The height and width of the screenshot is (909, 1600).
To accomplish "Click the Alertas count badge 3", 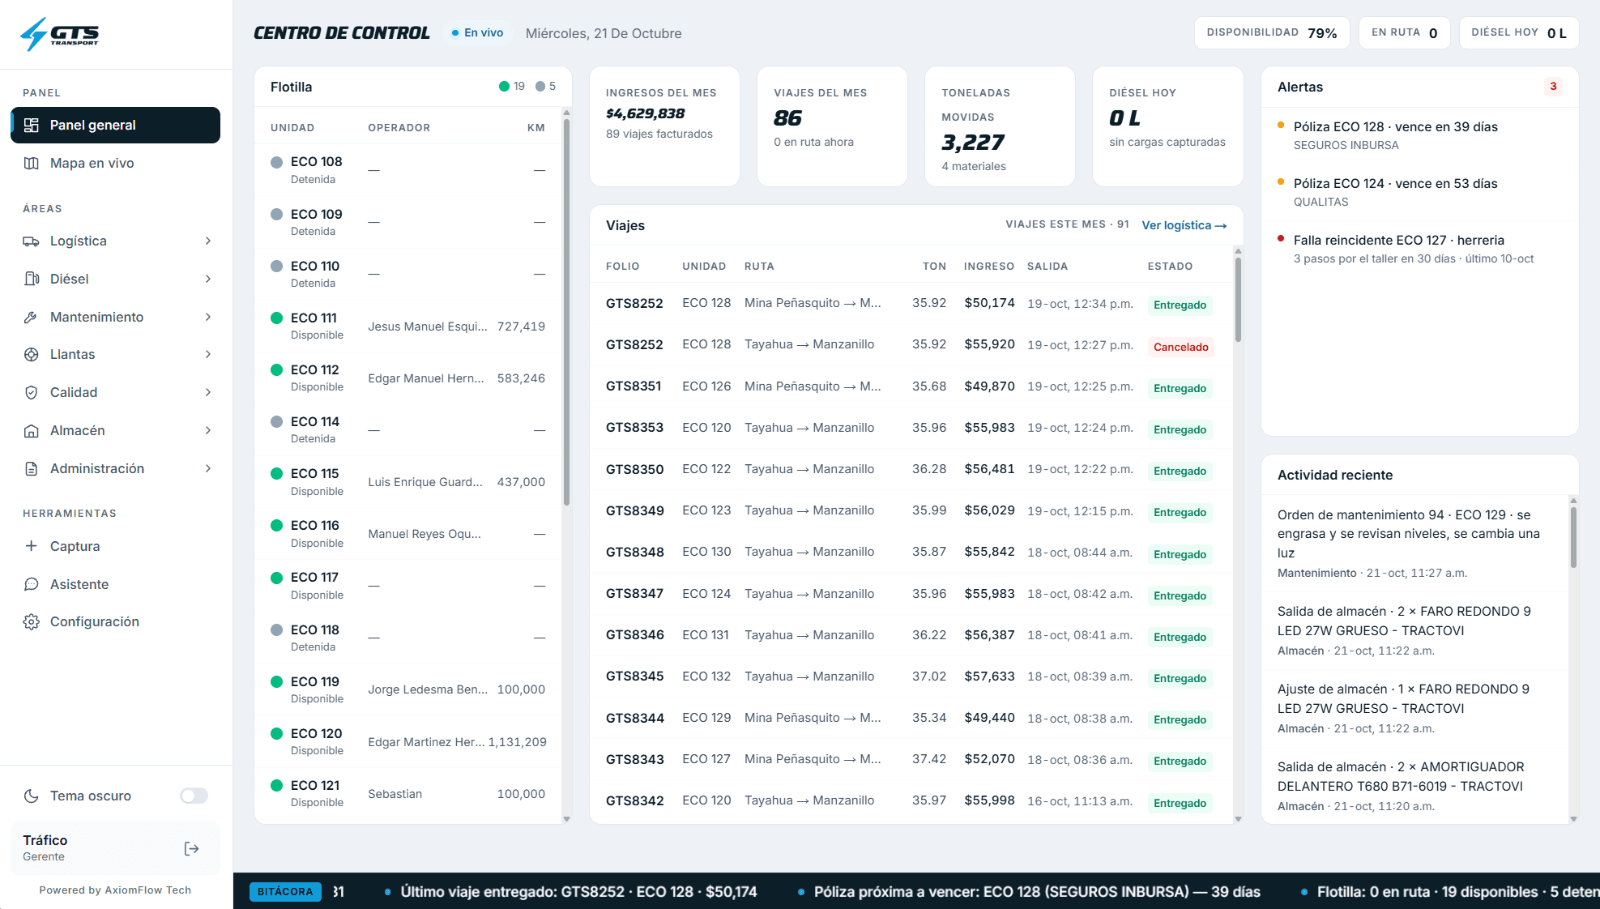I will (x=1553, y=87).
